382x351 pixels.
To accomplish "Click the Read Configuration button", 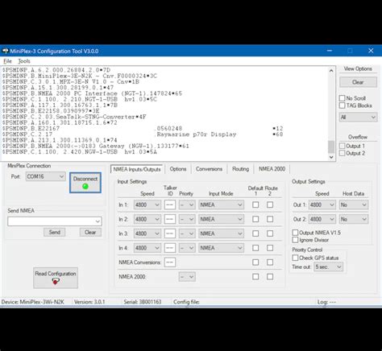I will click(x=56, y=278).
